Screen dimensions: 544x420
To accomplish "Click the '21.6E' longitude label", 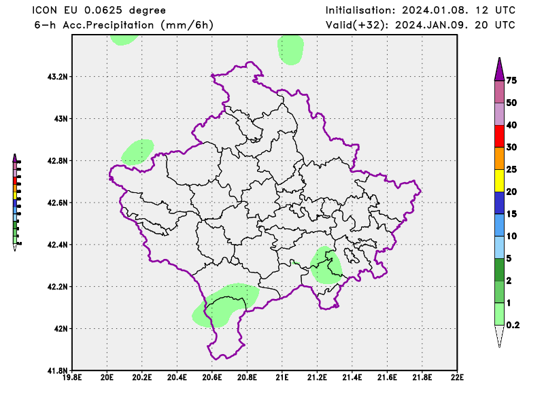I will coord(387,377).
